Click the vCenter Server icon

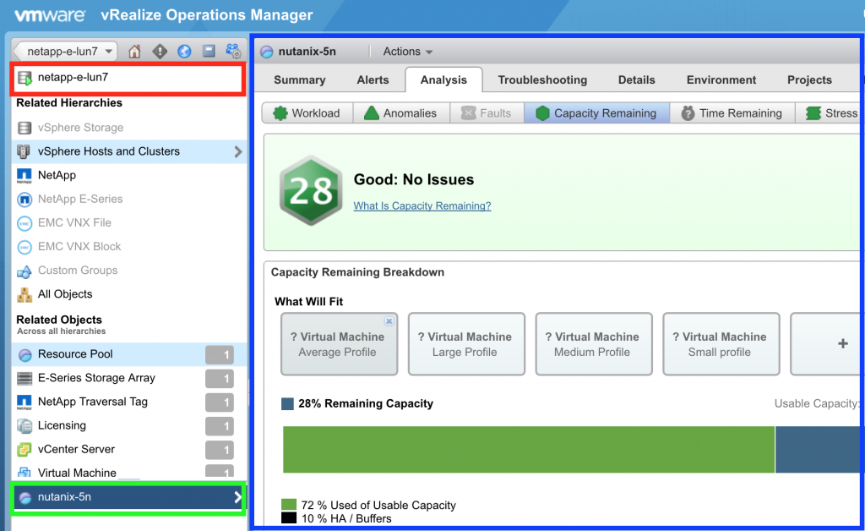(x=24, y=449)
